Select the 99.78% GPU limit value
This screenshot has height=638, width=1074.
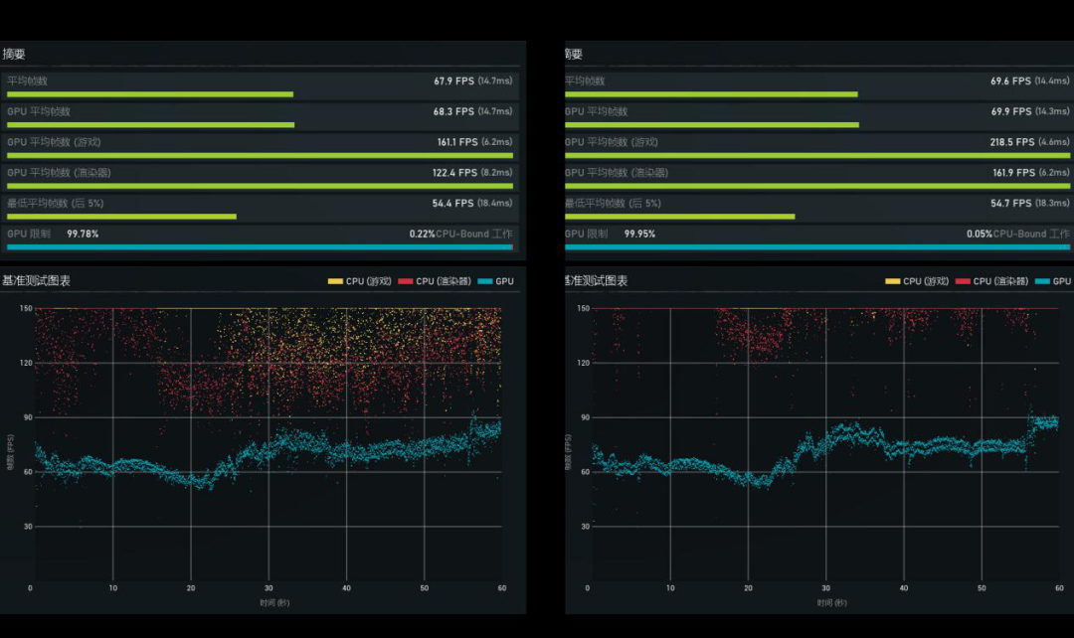click(83, 235)
